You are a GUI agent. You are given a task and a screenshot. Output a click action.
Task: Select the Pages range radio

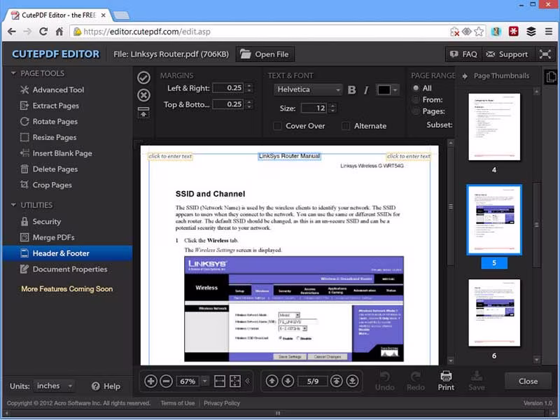pyautogui.click(x=416, y=111)
